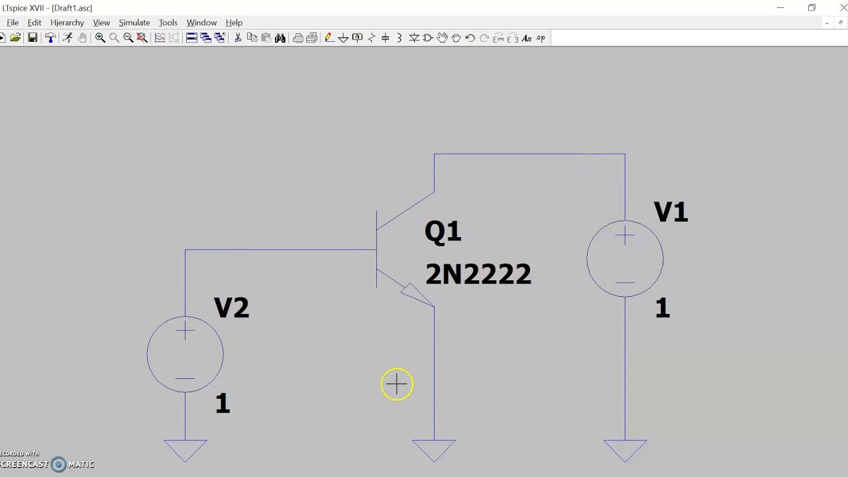Click the Undo arrow icon
Viewport: 848px width, 477px height.
(470, 38)
